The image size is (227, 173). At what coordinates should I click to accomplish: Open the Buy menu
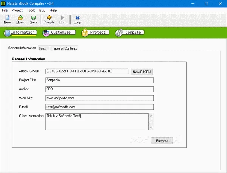pyautogui.click(x=42, y=11)
